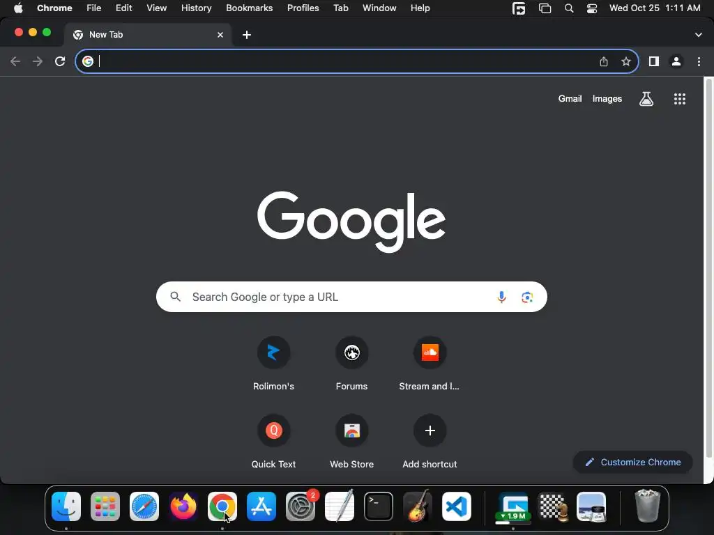Image resolution: width=714 pixels, height=535 pixels.
Task: Expand the tab search chevron
Action: coord(699,35)
